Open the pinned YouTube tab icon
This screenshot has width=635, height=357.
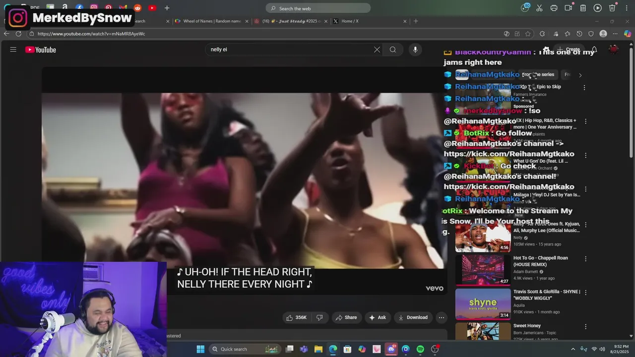click(x=152, y=8)
